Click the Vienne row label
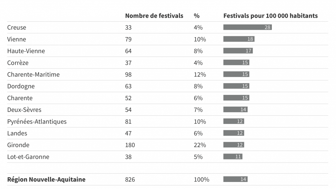The width and height of the screenshot is (336, 189). [16, 39]
